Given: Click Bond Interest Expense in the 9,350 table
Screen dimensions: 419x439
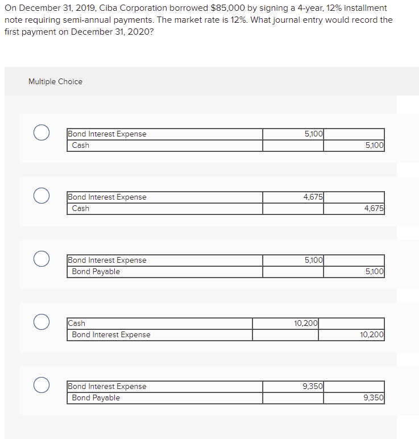Looking at the screenshot, I should tap(107, 387).
